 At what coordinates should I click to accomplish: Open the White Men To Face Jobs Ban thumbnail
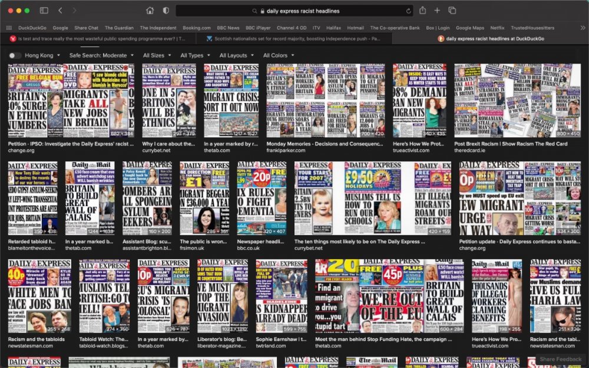39,296
